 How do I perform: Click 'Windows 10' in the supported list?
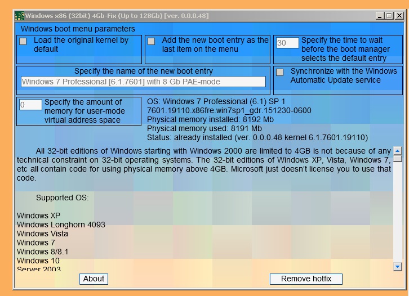(38, 261)
